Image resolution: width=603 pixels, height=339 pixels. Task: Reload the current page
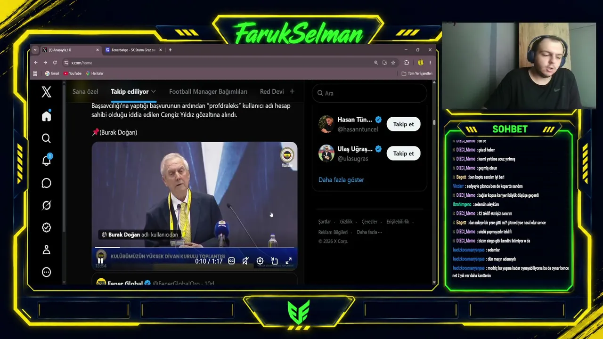pyautogui.click(x=55, y=63)
